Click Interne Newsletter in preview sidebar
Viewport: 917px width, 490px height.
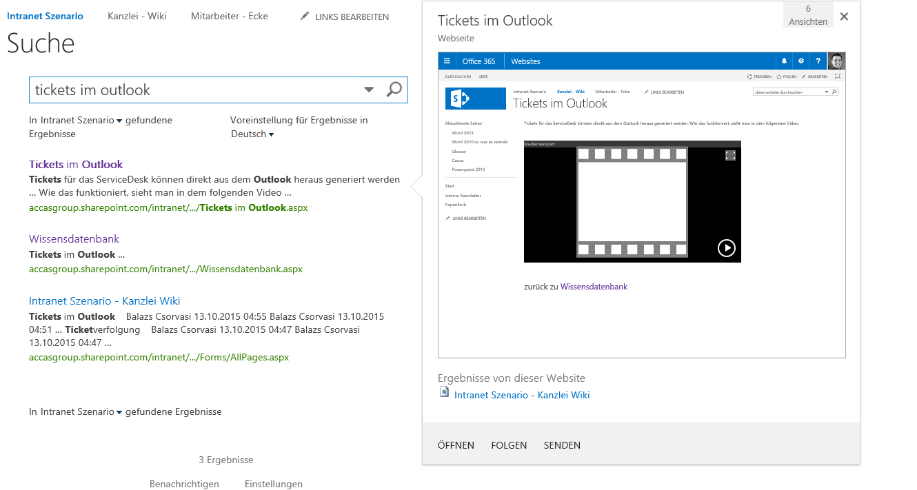click(x=463, y=196)
